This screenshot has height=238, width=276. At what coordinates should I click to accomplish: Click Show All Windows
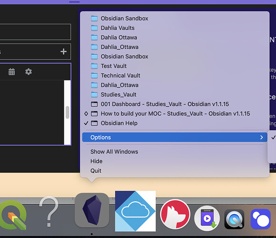pyautogui.click(x=175, y=152)
